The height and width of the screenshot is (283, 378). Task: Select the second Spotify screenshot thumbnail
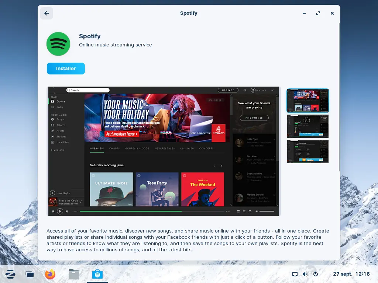point(307,126)
